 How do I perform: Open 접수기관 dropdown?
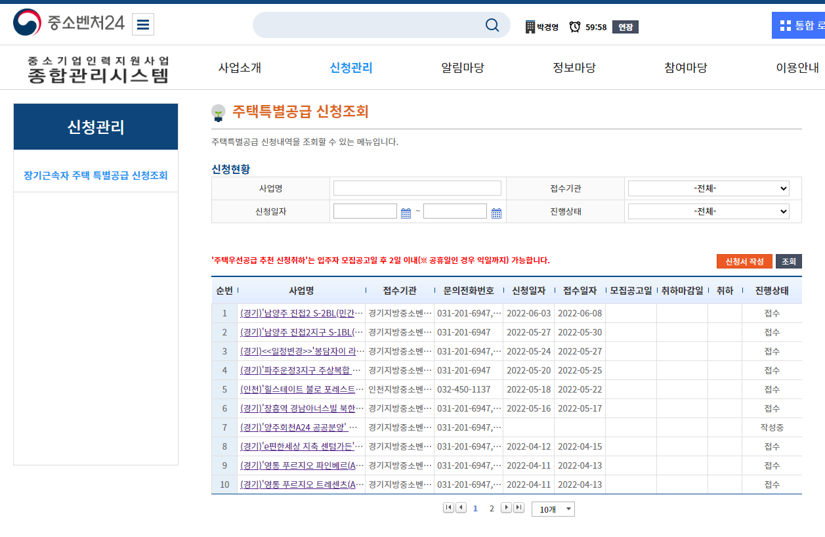709,188
